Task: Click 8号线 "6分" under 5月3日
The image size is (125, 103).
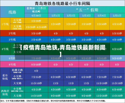Action: 86,64
